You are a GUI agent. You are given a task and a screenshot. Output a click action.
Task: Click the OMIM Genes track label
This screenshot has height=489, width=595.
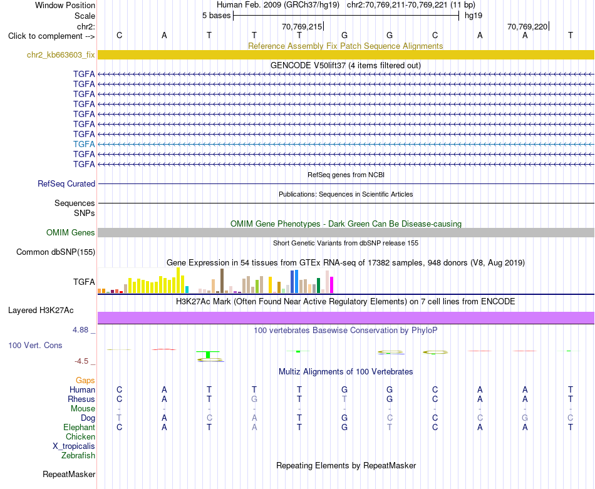click(x=70, y=232)
